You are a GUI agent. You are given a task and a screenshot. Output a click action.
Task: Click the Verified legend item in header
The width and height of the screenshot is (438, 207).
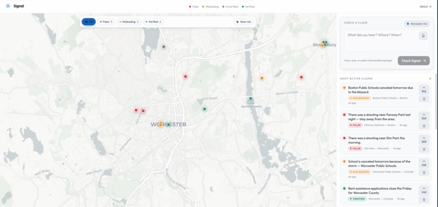coord(248,7)
